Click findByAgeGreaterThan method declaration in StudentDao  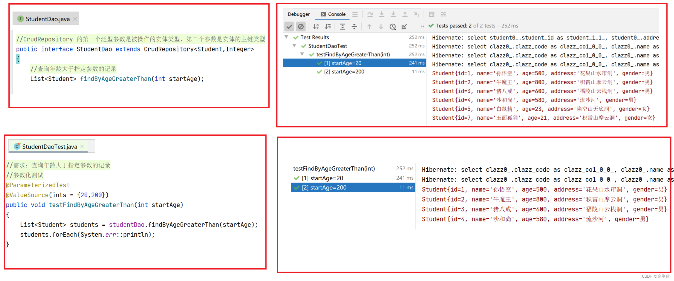point(115,79)
